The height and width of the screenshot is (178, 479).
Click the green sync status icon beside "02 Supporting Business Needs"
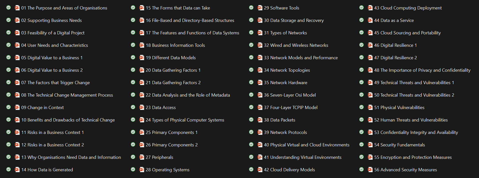(x=8, y=20)
